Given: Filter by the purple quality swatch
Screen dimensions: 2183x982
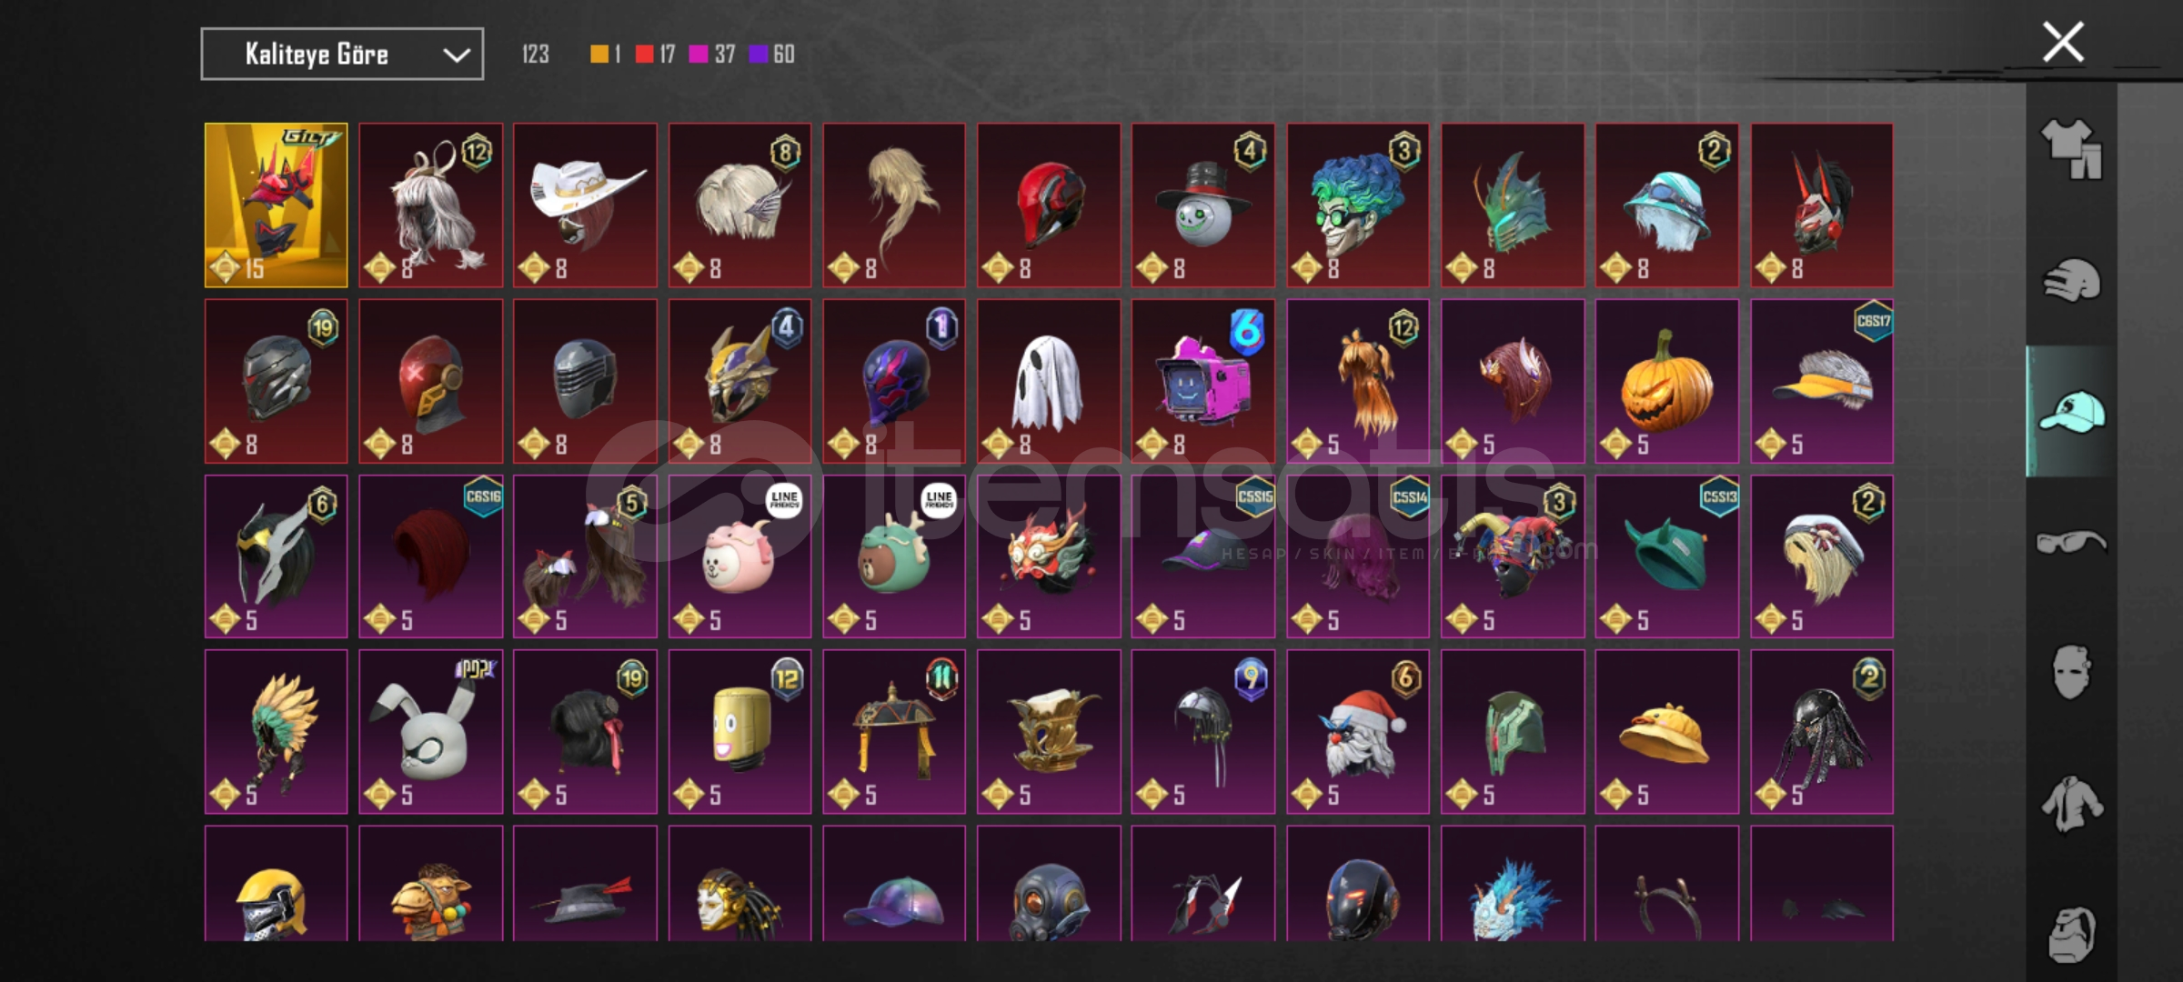Looking at the screenshot, I should [758, 55].
